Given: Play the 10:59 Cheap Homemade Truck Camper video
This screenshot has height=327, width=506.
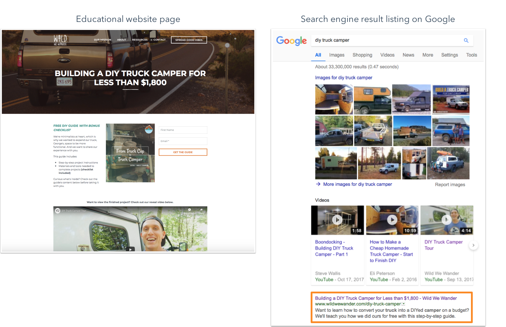Looking at the screenshot, I should tap(392, 220).
